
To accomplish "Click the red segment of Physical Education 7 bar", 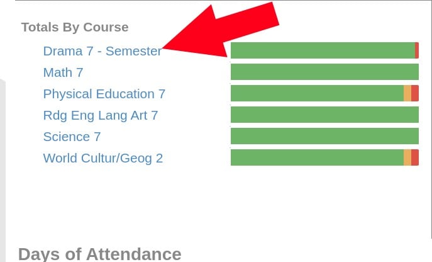I will pyautogui.click(x=415, y=93).
